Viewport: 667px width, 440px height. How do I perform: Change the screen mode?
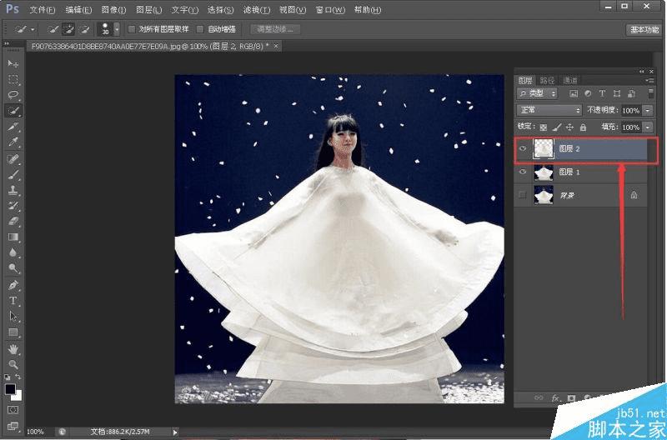pyautogui.click(x=13, y=426)
